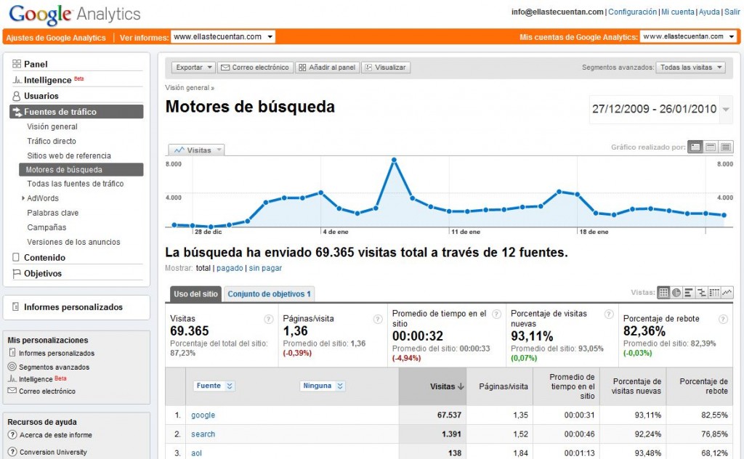Click help icon beside Porcentaje de rebote
Viewport: 744px width, 459px height.
tap(723, 319)
